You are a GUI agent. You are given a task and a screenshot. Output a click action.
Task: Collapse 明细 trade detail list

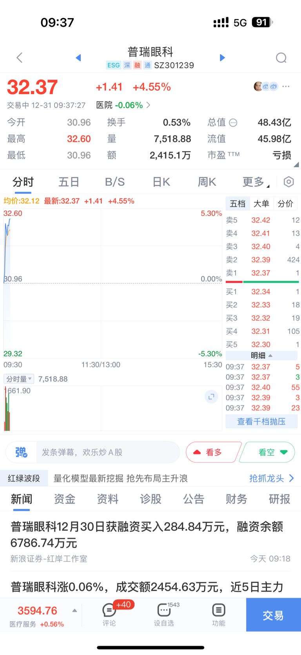click(261, 356)
